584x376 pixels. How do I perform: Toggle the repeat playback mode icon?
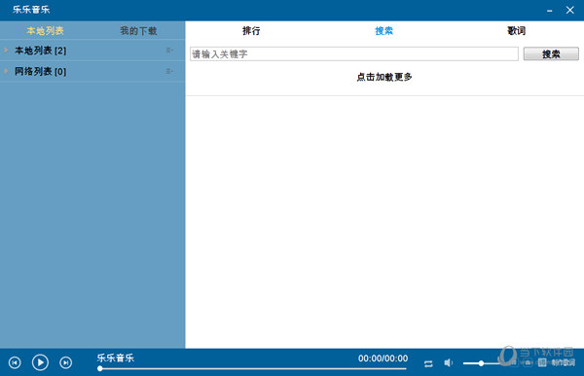click(x=428, y=363)
